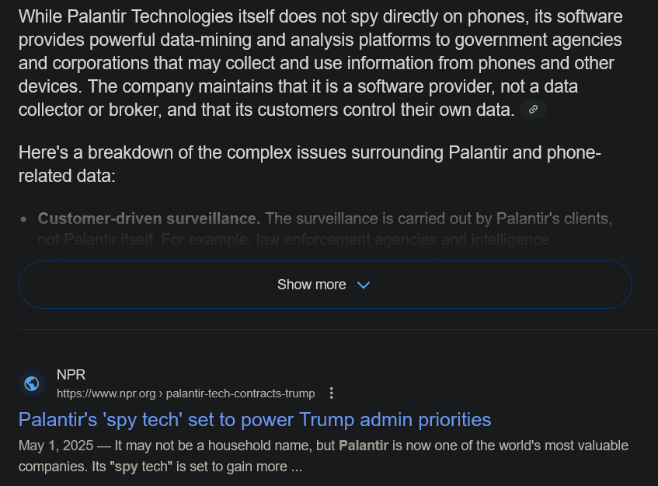This screenshot has height=486, width=658.
Task: Click the NPR globe favicon
Action: 32,383
